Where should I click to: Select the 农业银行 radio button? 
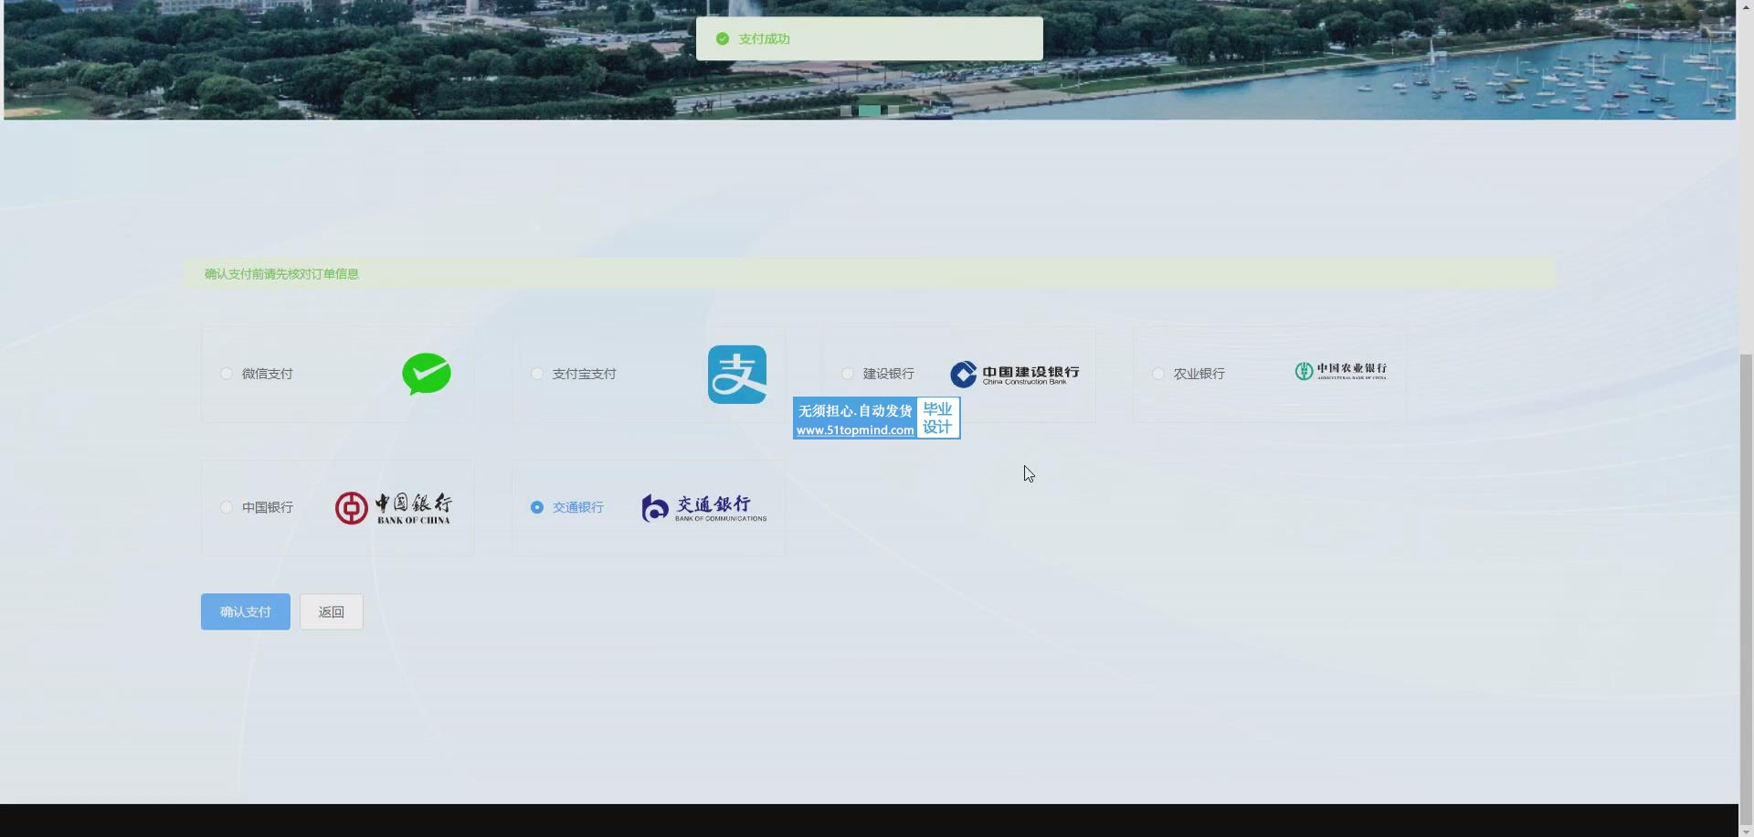tap(1158, 374)
